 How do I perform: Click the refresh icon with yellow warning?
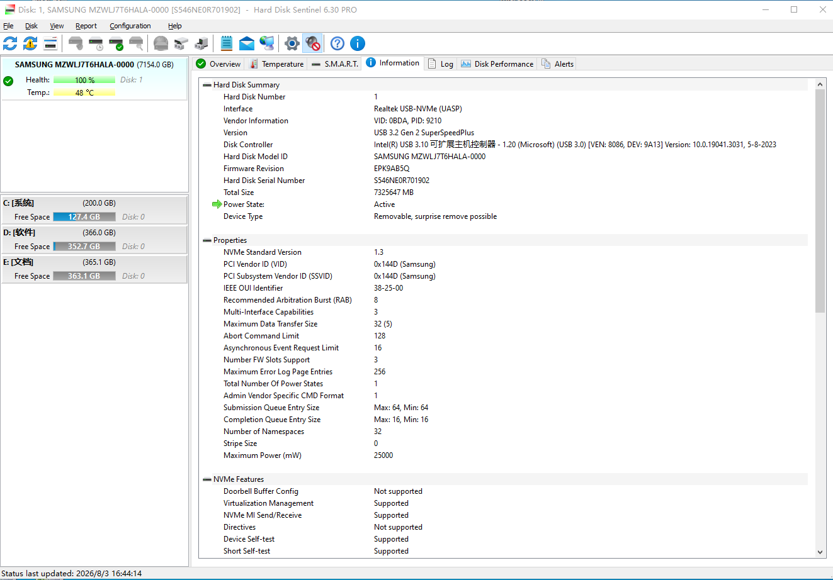click(30, 43)
